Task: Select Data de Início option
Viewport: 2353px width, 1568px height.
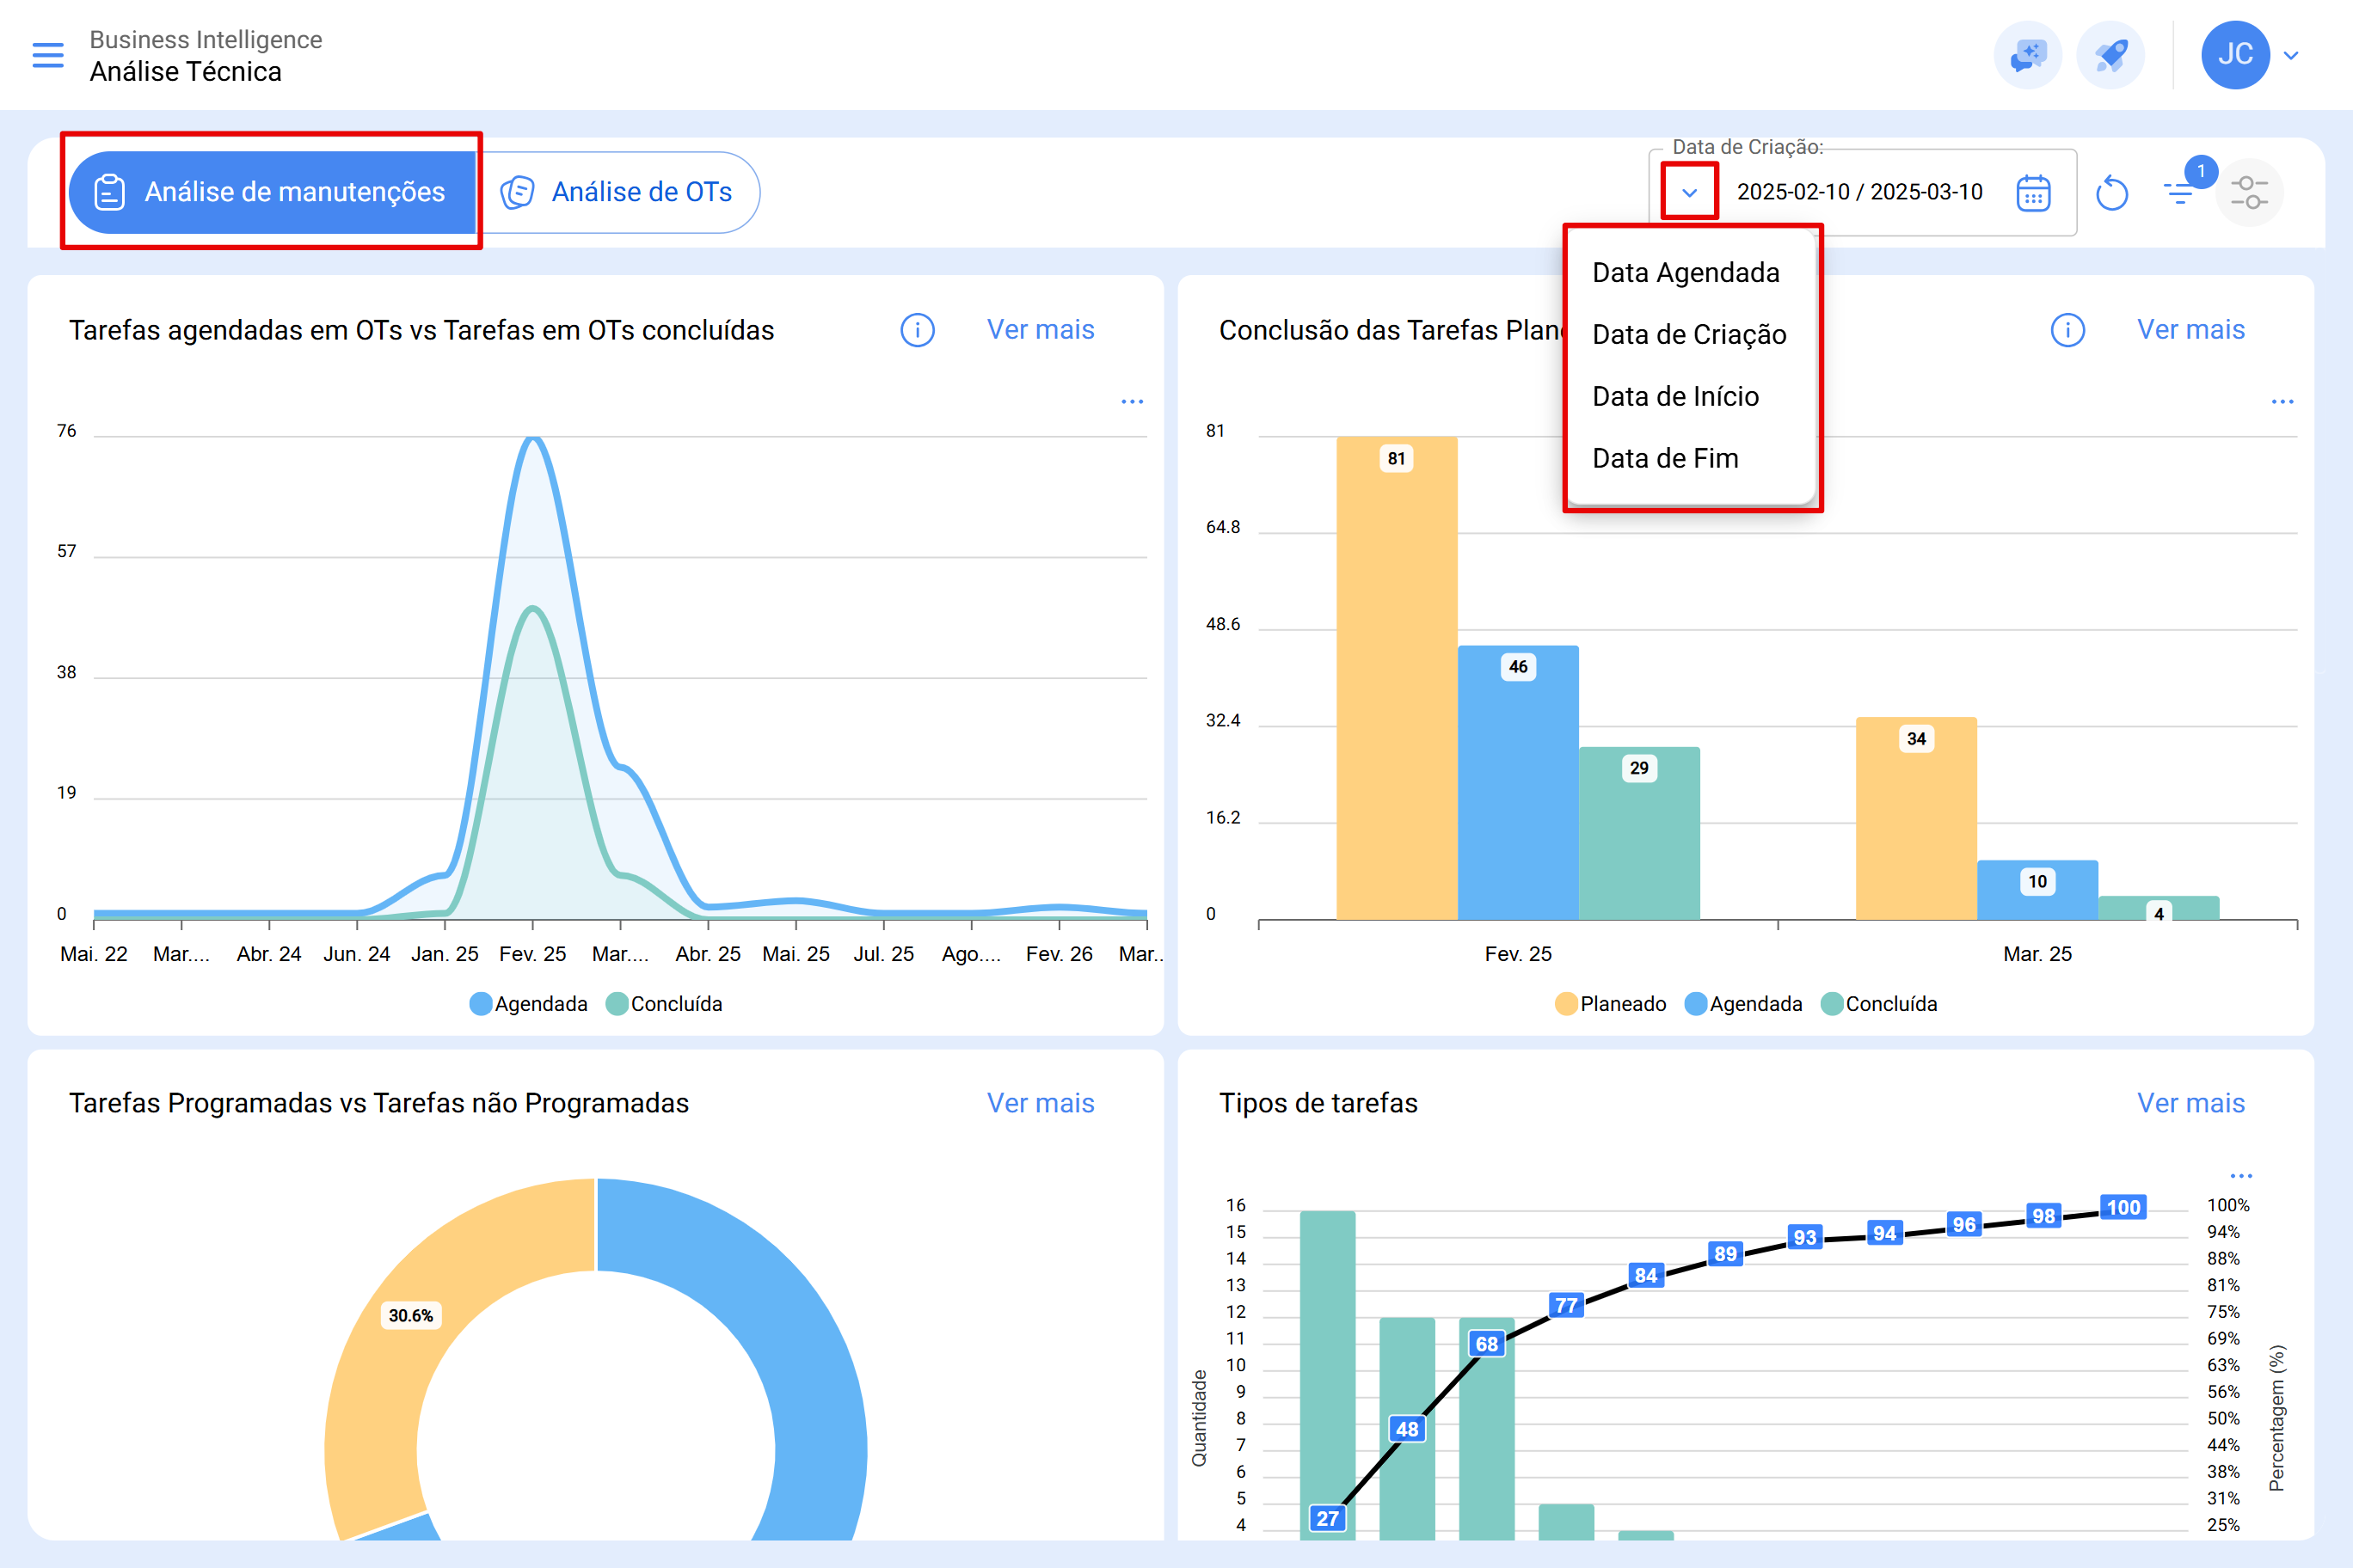Action: click(1691, 396)
